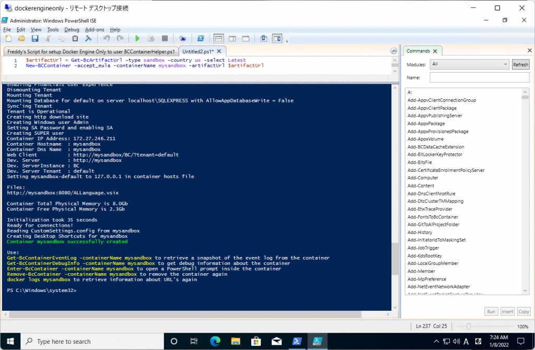Viewport: 535px width, 350px height.
Task: Close the Untitled2.ps1 script tab
Action: (x=219, y=51)
